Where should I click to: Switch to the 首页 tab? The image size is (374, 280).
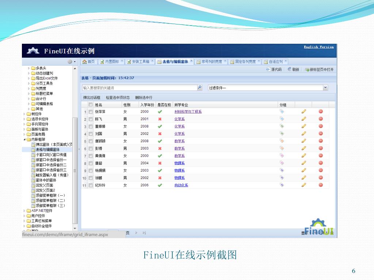pyautogui.click(x=88, y=62)
